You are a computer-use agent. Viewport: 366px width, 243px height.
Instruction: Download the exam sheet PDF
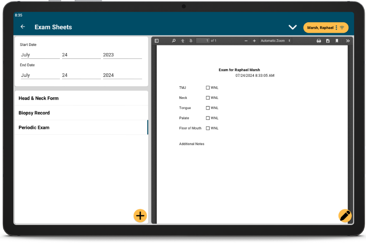pyautogui.click(x=328, y=41)
